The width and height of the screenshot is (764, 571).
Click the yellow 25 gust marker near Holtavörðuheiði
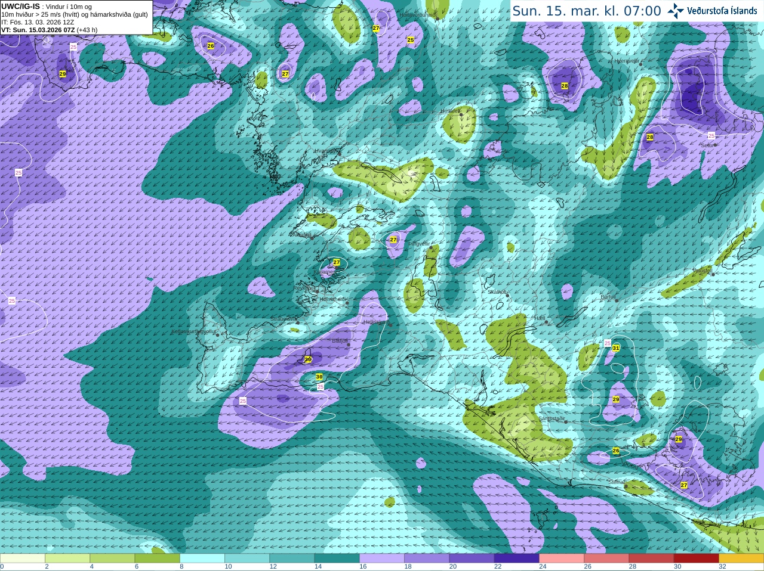(411, 40)
